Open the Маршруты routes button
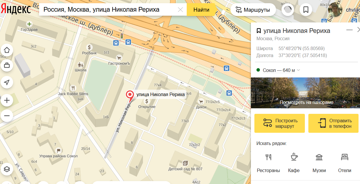The width and height of the screenshot is (360, 184). (x=253, y=10)
